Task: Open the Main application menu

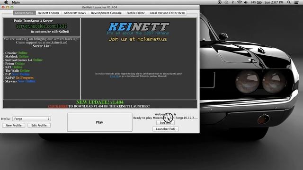Action: tap(16, 2)
